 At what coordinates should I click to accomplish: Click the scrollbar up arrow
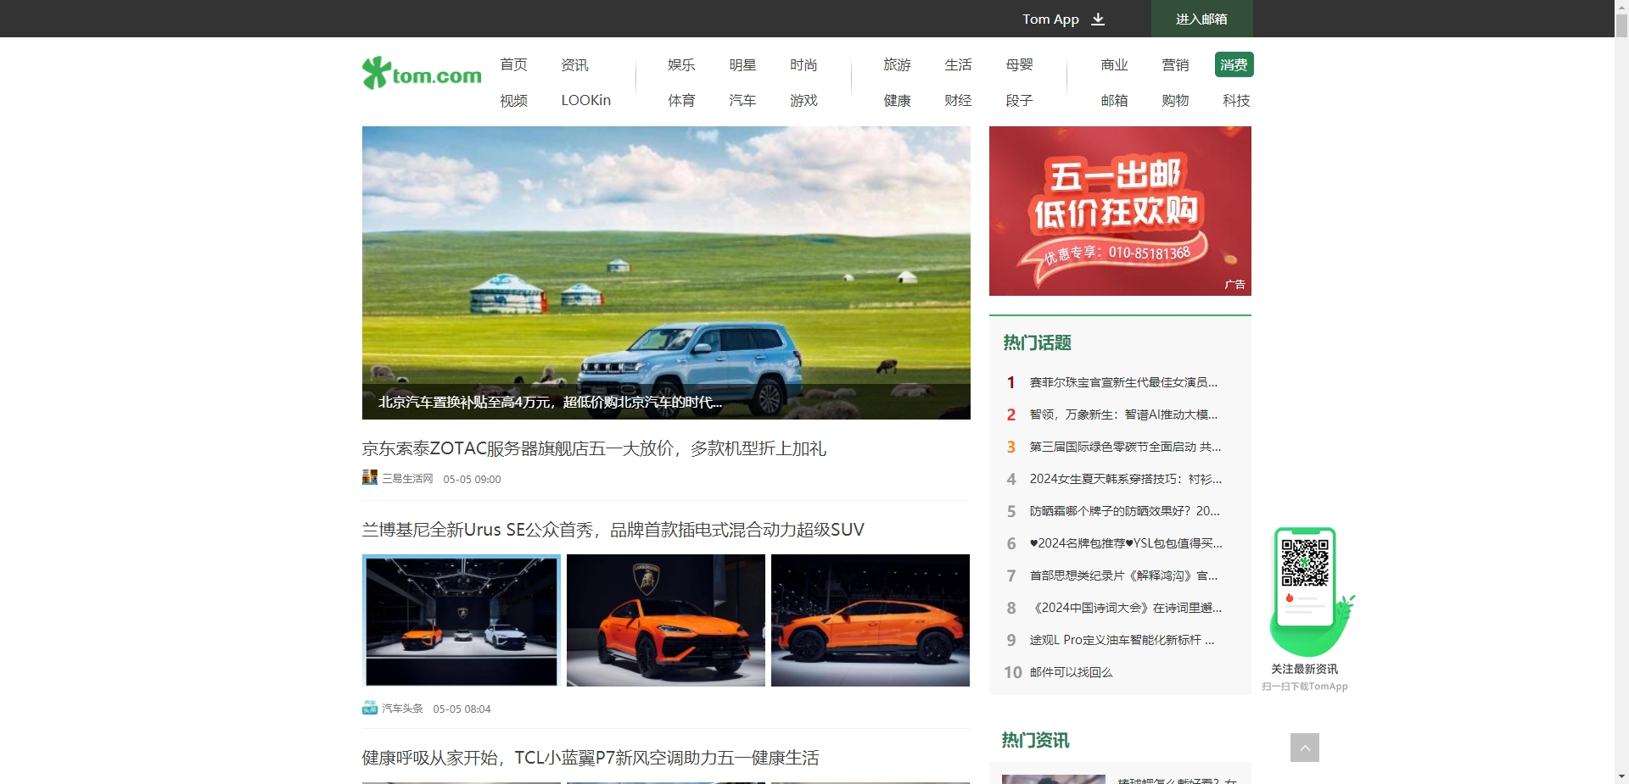pyautogui.click(x=1621, y=7)
